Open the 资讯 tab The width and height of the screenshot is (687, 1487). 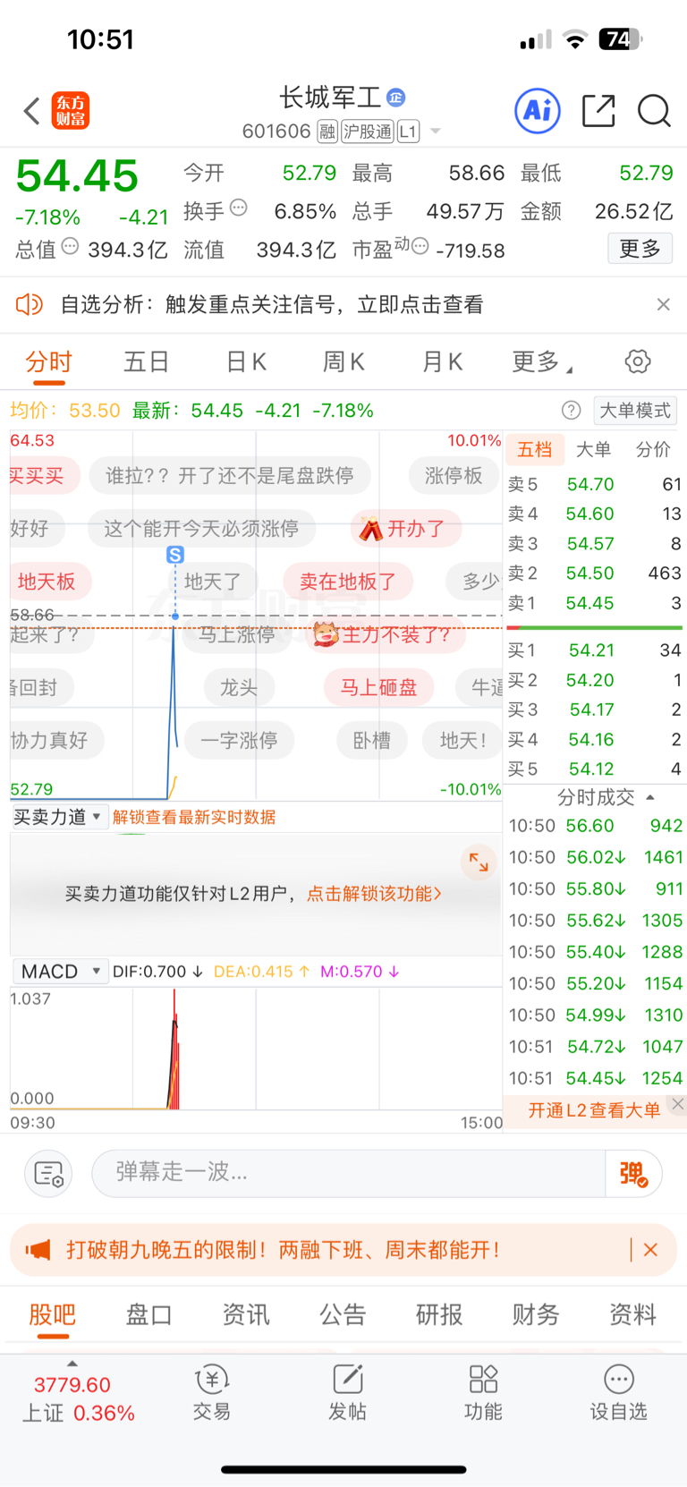(246, 1314)
